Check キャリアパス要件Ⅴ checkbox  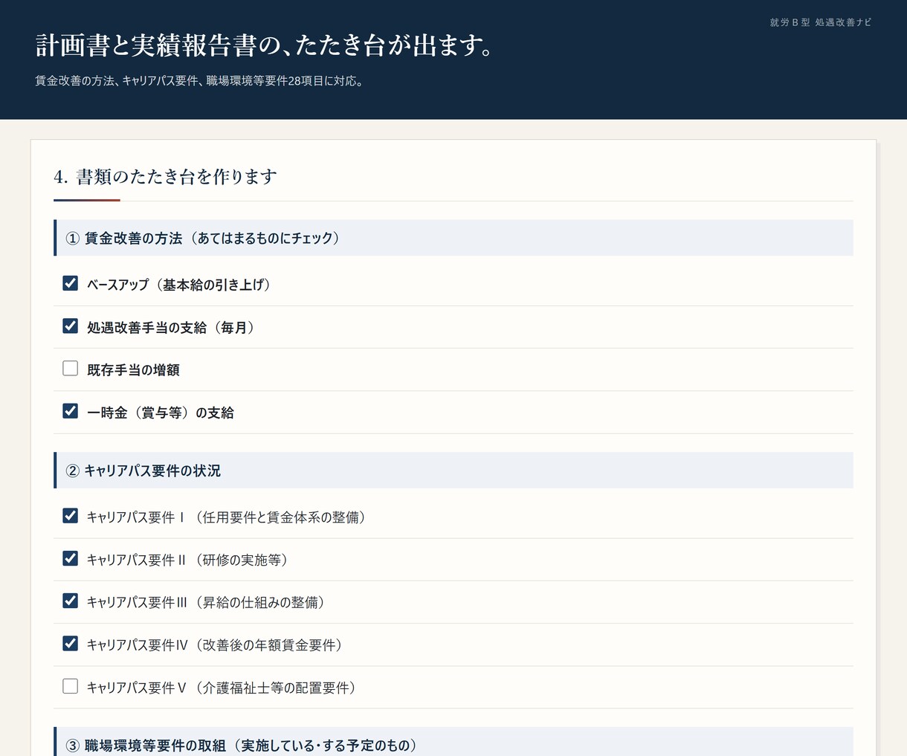71,686
